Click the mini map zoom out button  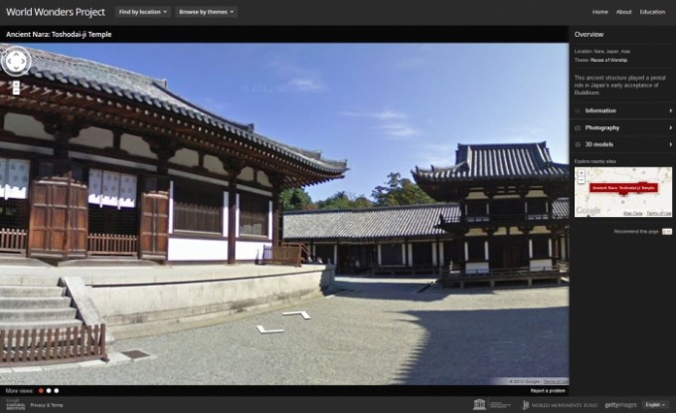pyautogui.click(x=581, y=180)
